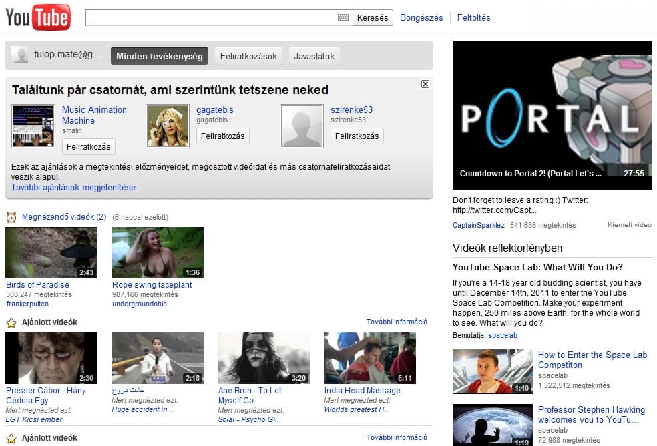Open undergroundohio uploader link
The width and height of the screenshot is (657, 446).
tap(139, 304)
